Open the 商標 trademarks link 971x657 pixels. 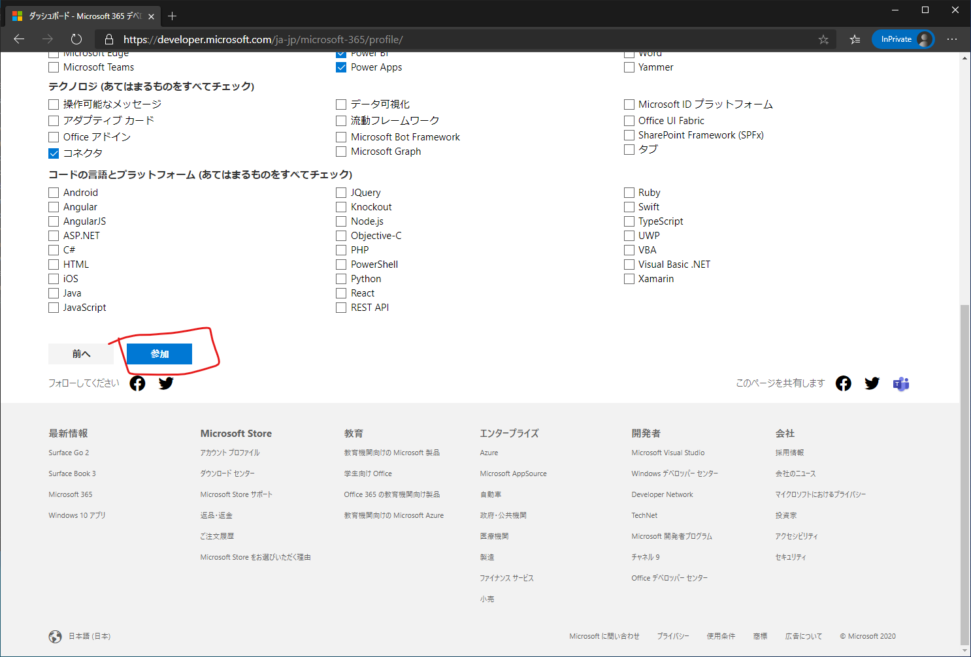click(x=760, y=636)
